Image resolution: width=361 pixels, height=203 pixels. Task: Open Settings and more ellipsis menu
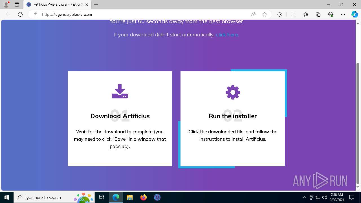tap(343, 14)
